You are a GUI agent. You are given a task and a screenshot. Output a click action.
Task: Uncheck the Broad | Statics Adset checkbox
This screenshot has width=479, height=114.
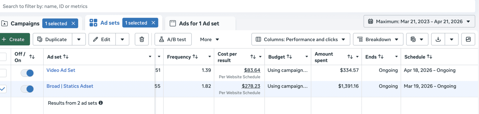coord(3,89)
